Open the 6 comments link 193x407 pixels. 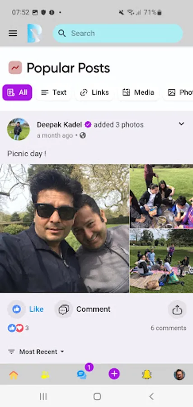tap(169, 328)
